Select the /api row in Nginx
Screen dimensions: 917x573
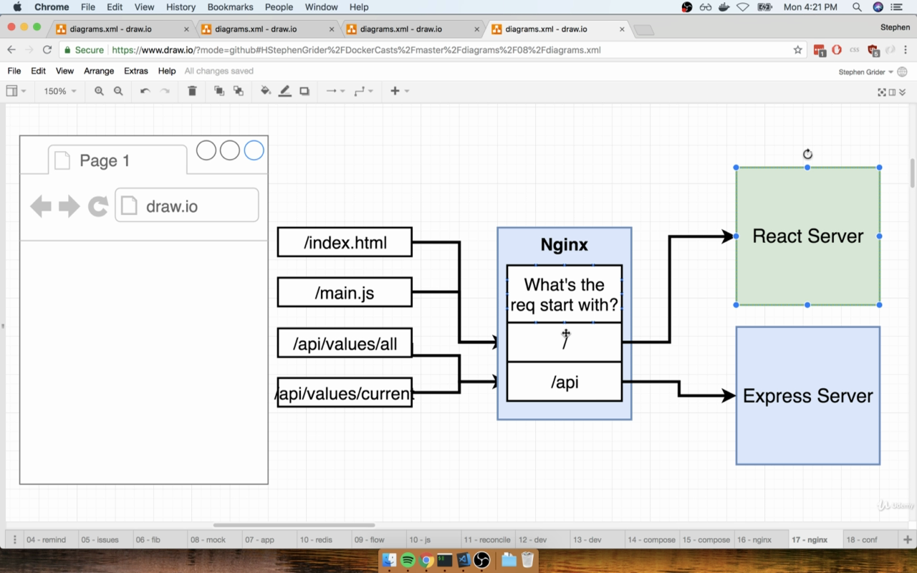(x=564, y=382)
